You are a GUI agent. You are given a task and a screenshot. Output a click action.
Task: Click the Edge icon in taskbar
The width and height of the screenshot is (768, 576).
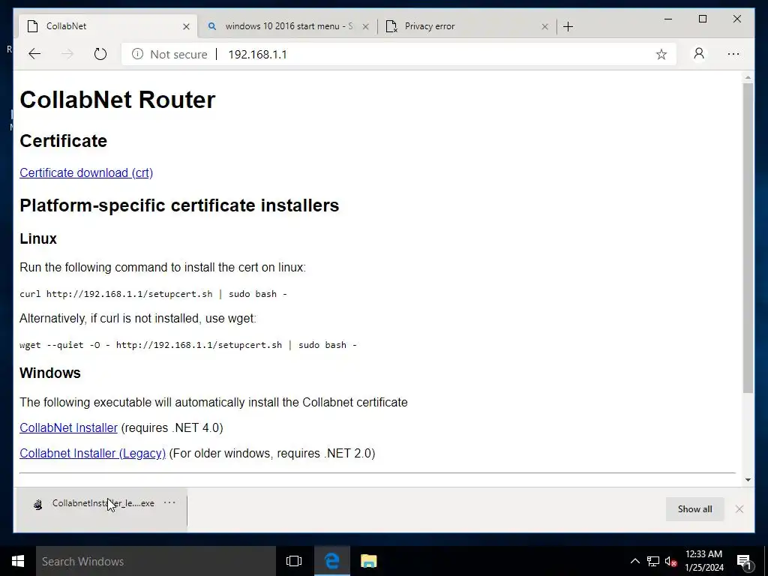click(x=331, y=561)
